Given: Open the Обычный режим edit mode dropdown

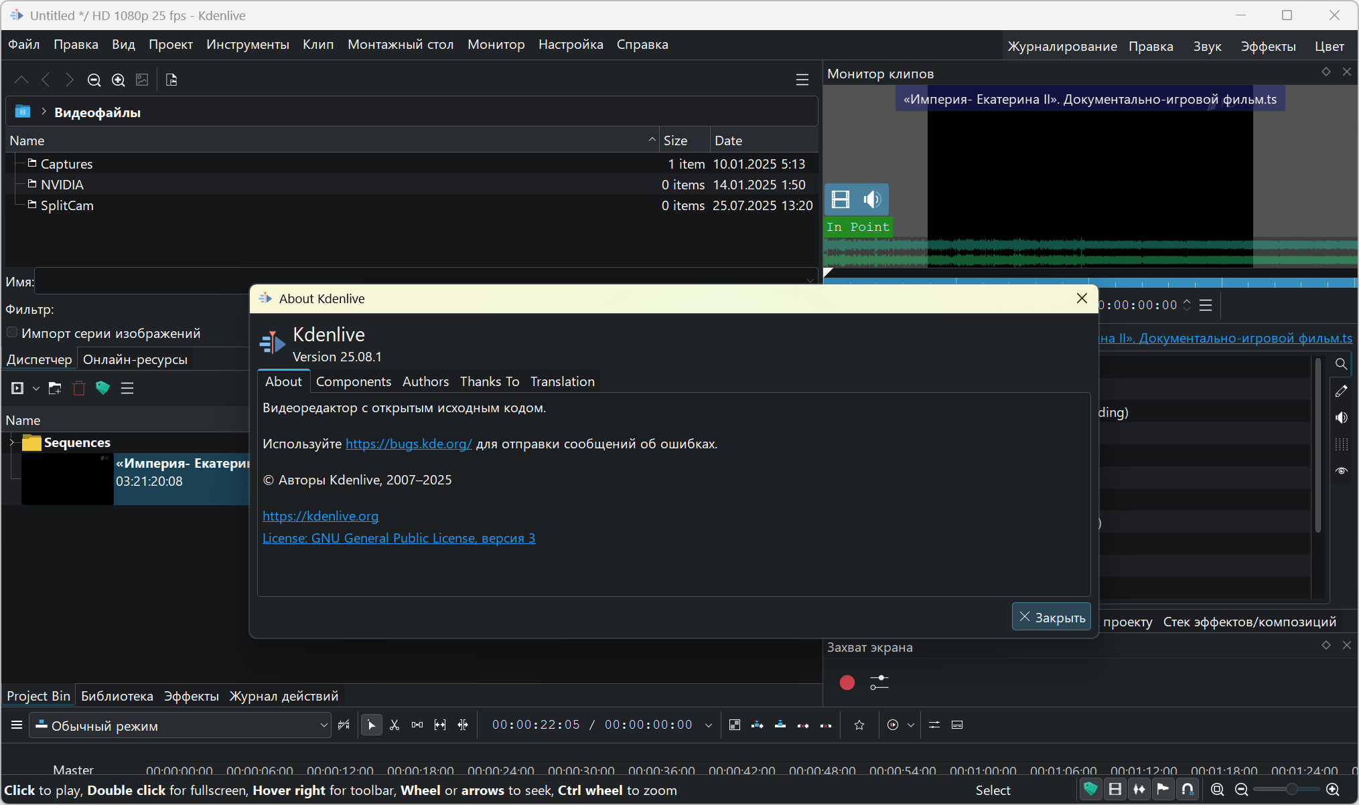Looking at the screenshot, I should pyautogui.click(x=180, y=725).
